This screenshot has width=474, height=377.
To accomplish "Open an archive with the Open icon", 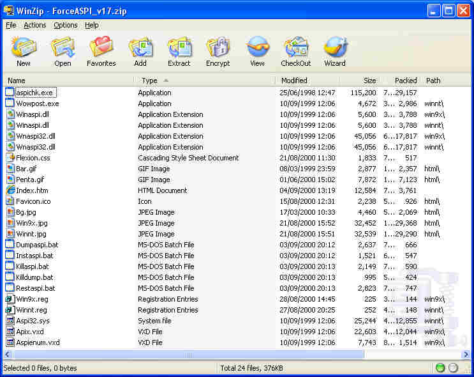I will pos(63,47).
